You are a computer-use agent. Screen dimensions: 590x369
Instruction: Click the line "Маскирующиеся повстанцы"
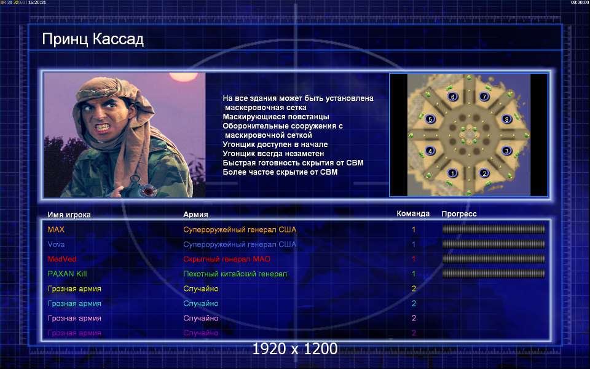(276, 117)
